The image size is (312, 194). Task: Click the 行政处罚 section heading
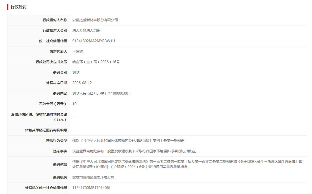[x=18, y=7]
